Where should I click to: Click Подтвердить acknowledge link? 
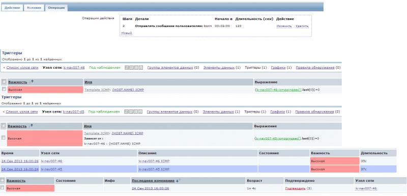point(295,188)
